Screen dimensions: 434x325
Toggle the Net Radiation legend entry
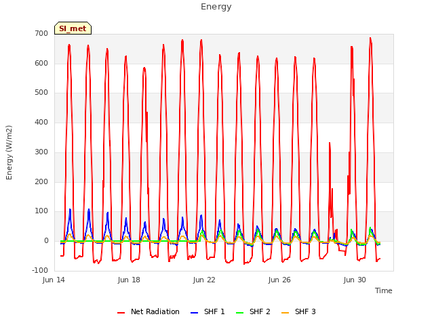pyautogui.click(x=149, y=311)
